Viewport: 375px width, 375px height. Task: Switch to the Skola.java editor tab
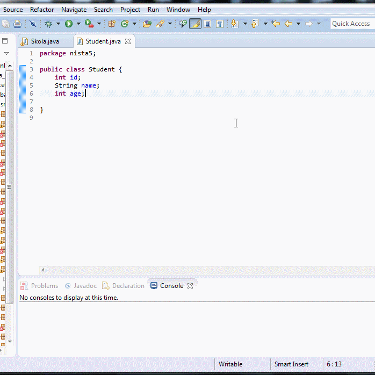(44, 41)
